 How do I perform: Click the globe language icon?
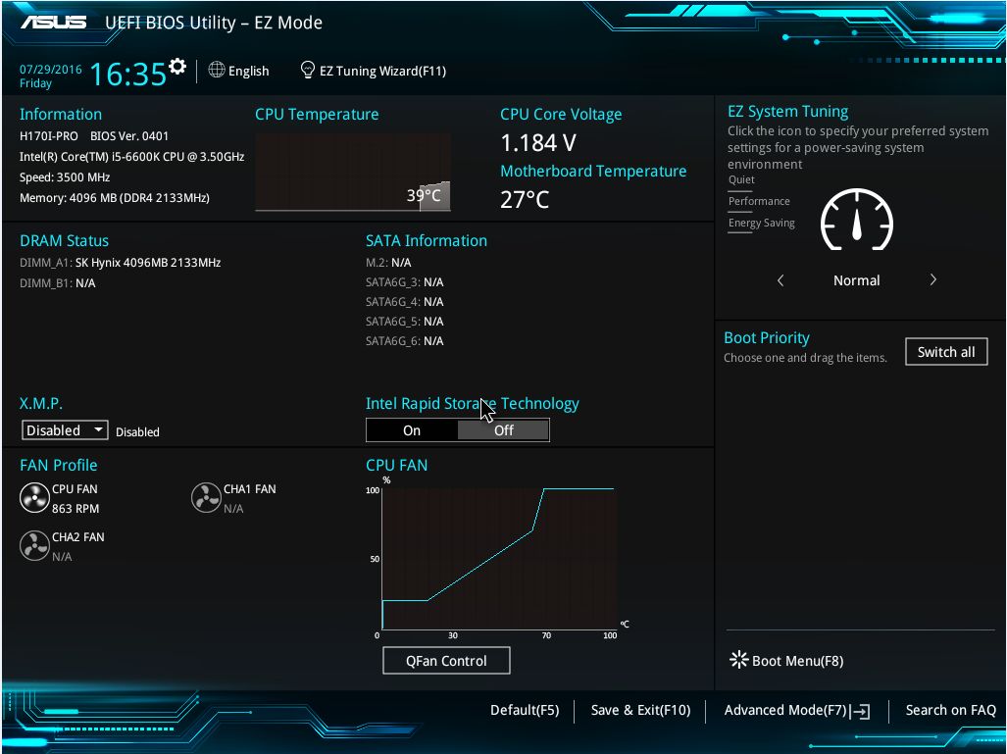tap(217, 71)
